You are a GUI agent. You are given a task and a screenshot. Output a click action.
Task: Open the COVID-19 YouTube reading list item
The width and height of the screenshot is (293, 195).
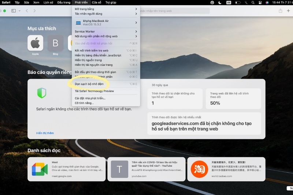point(146,169)
